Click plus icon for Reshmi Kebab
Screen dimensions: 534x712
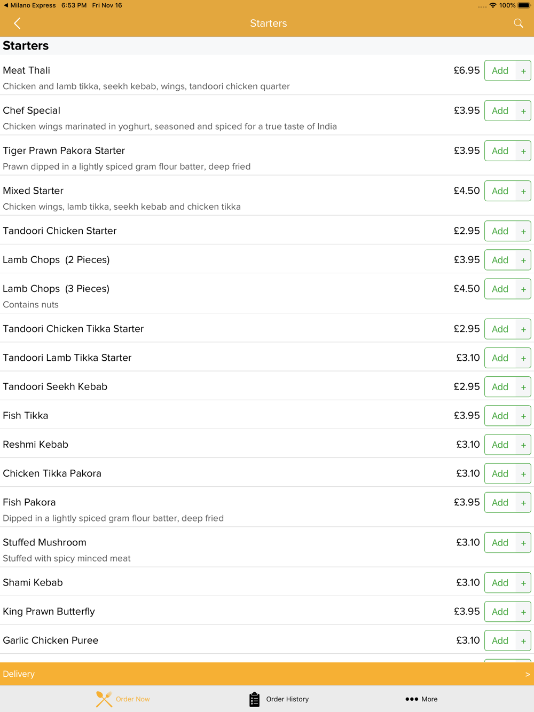pyautogui.click(x=523, y=445)
